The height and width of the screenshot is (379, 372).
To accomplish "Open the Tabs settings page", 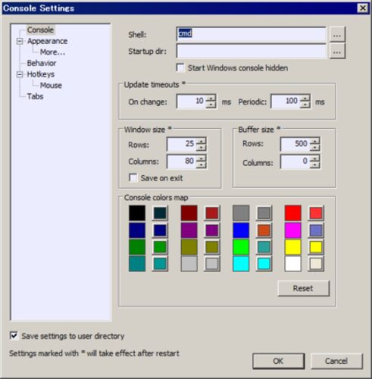I will (x=35, y=96).
